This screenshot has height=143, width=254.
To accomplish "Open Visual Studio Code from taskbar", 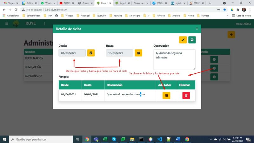I will 160,139.
